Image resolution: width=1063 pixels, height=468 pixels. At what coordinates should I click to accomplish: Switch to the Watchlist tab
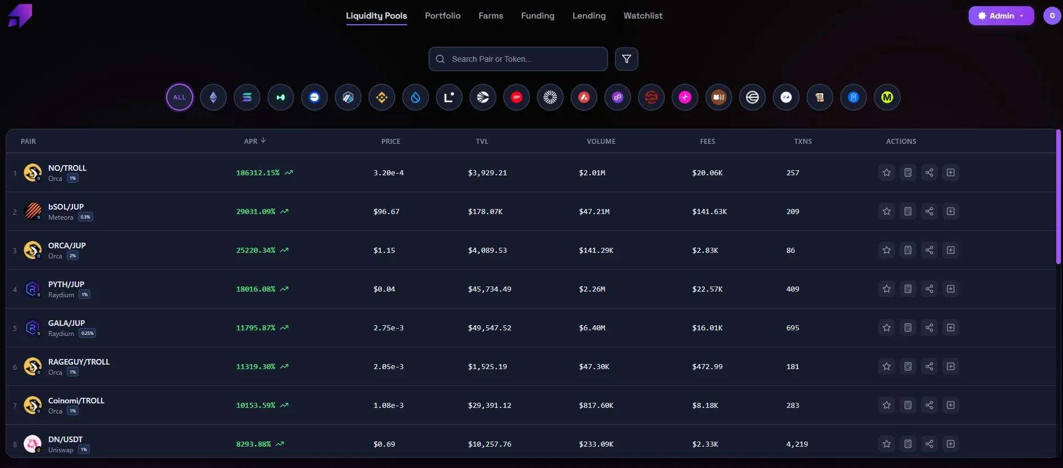coord(643,16)
